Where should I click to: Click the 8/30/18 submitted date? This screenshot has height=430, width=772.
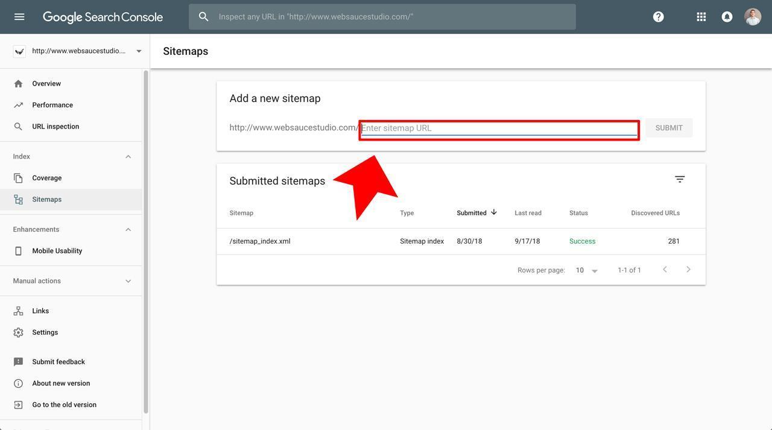click(x=469, y=241)
